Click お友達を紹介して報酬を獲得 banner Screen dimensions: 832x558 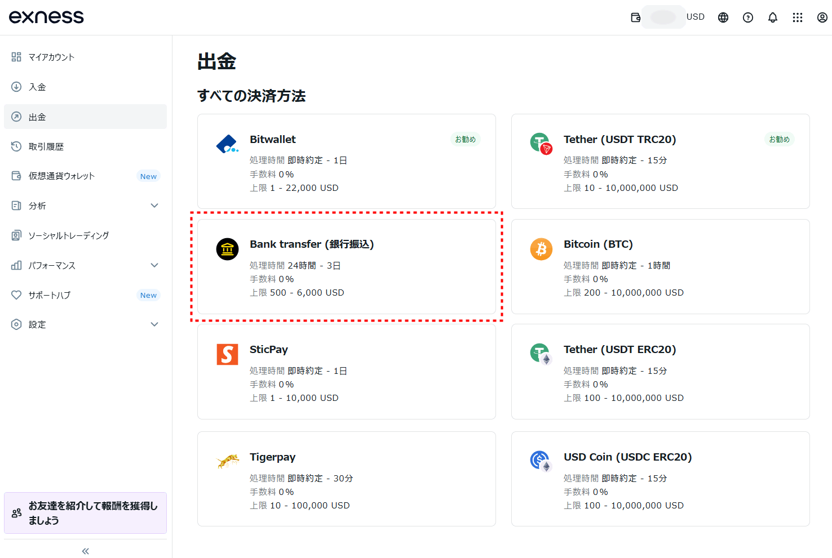85,513
